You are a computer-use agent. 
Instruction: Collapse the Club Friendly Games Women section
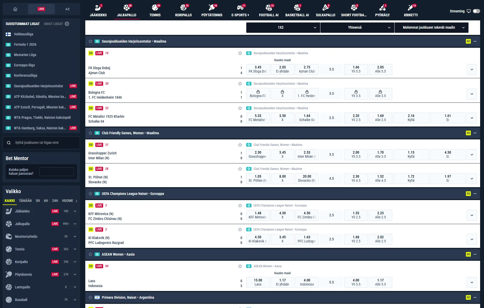(x=475, y=133)
